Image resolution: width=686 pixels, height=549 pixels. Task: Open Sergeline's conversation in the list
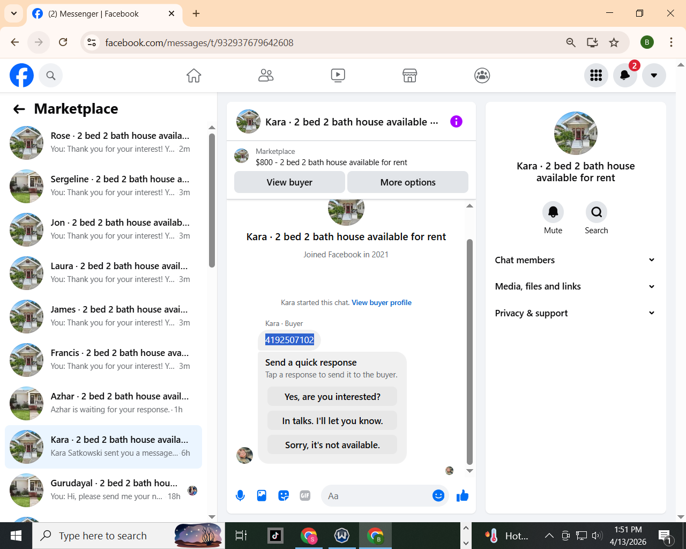click(103, 186)
